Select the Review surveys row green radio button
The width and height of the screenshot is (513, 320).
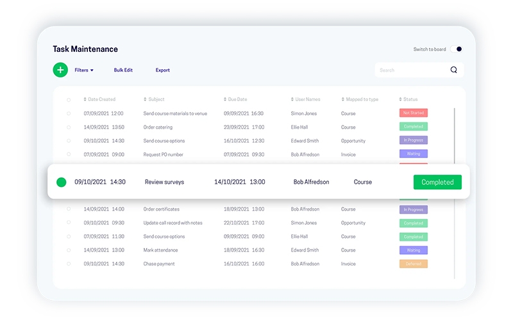pyautogui.click(x=62, y=182)
